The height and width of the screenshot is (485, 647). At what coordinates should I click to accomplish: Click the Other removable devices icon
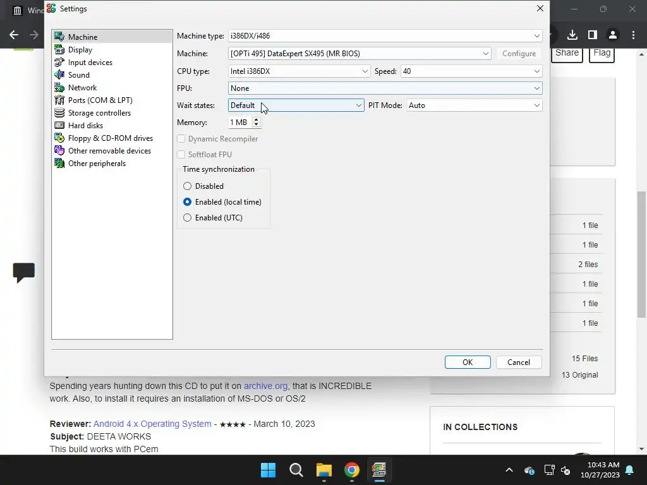point(59,150)
